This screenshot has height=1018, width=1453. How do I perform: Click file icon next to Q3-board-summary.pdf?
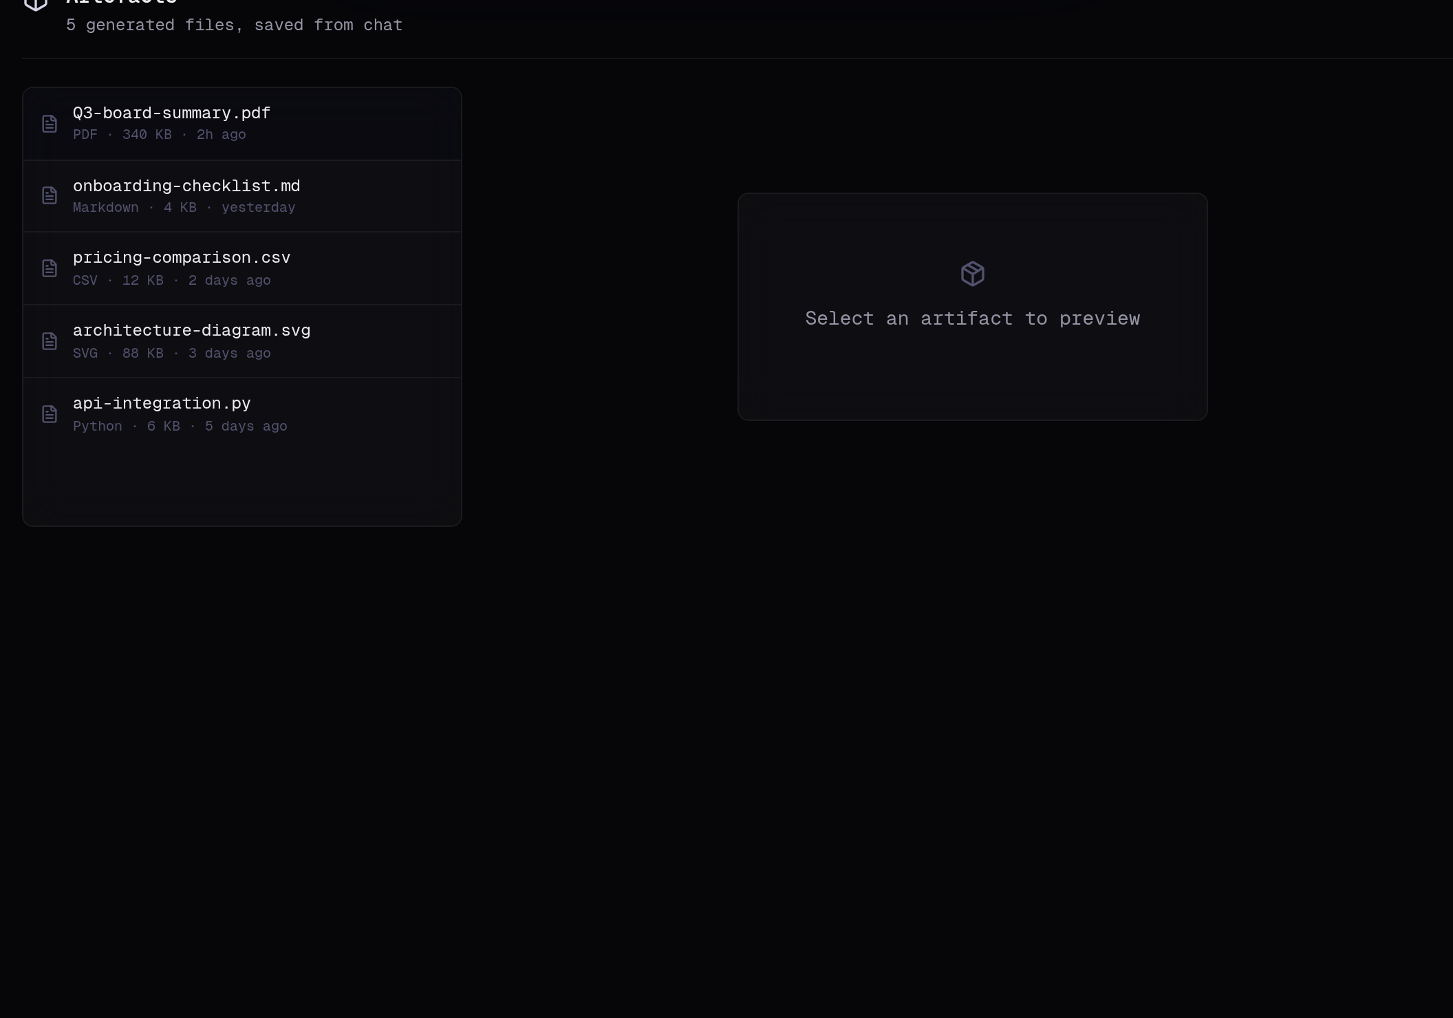pyautogui.click(x=50, y=124)
